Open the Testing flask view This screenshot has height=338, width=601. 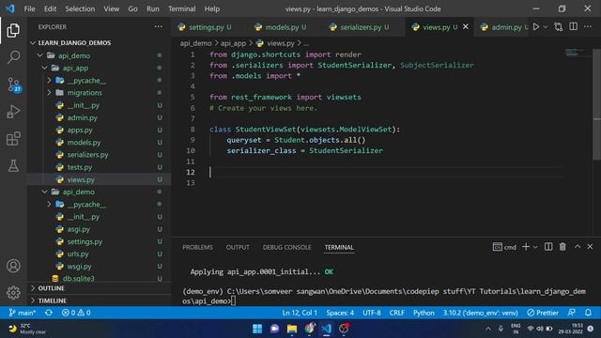(13, 165)
